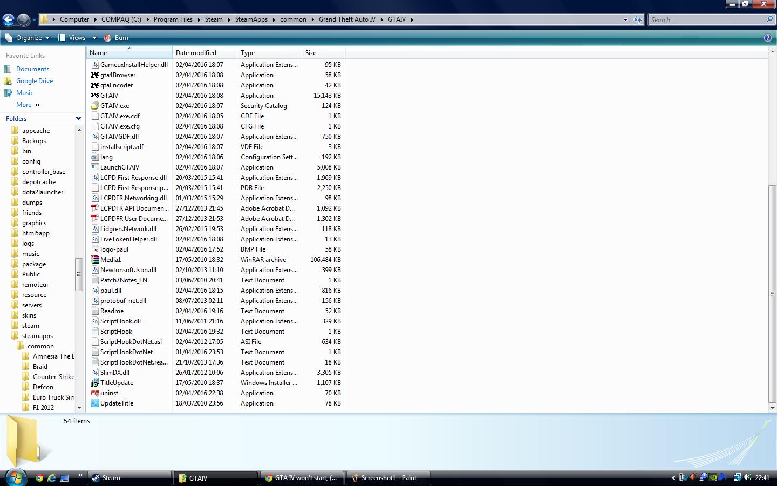777x486 pixels.
Task: Click the lang configuration settings icon
Action: [x=95, y=157]
